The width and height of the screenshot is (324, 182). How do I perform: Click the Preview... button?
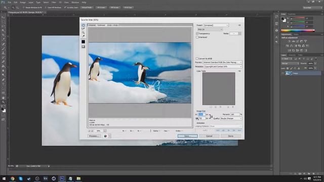tap(94, 136)
